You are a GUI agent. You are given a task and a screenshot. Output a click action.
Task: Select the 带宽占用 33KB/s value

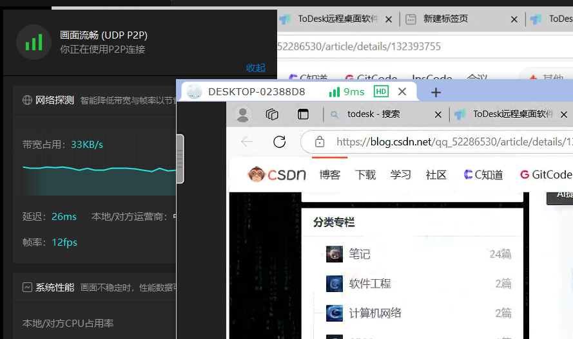(87, 145)
